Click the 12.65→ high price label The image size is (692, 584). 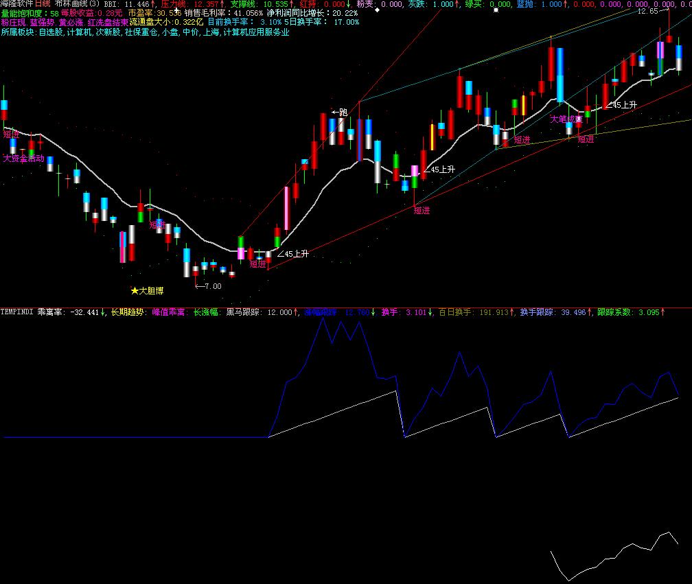pyautogui.click(x=653, y=11)
